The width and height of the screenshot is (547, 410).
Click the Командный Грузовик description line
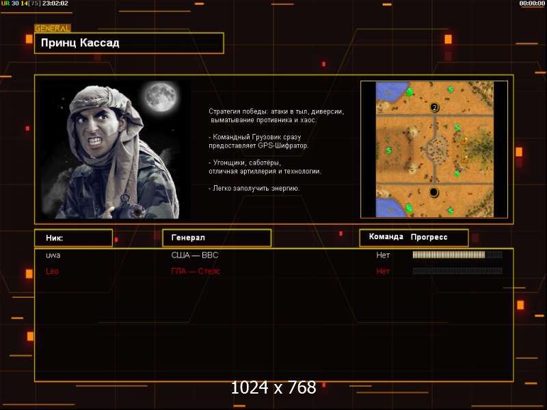tap(258, 141)
